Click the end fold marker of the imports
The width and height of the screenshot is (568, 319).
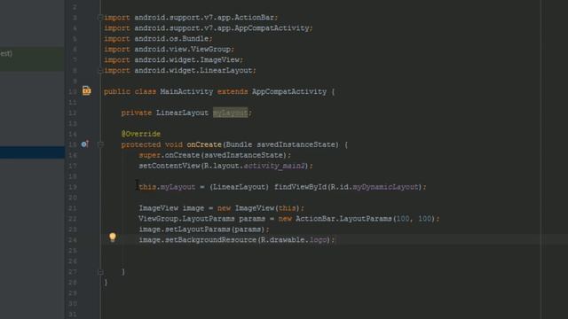[100, 71]
